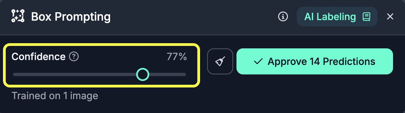The height and width of the screenshot is (113, 405).
Task: Click the Confidence help question mark icon
Action: [74, 56]
